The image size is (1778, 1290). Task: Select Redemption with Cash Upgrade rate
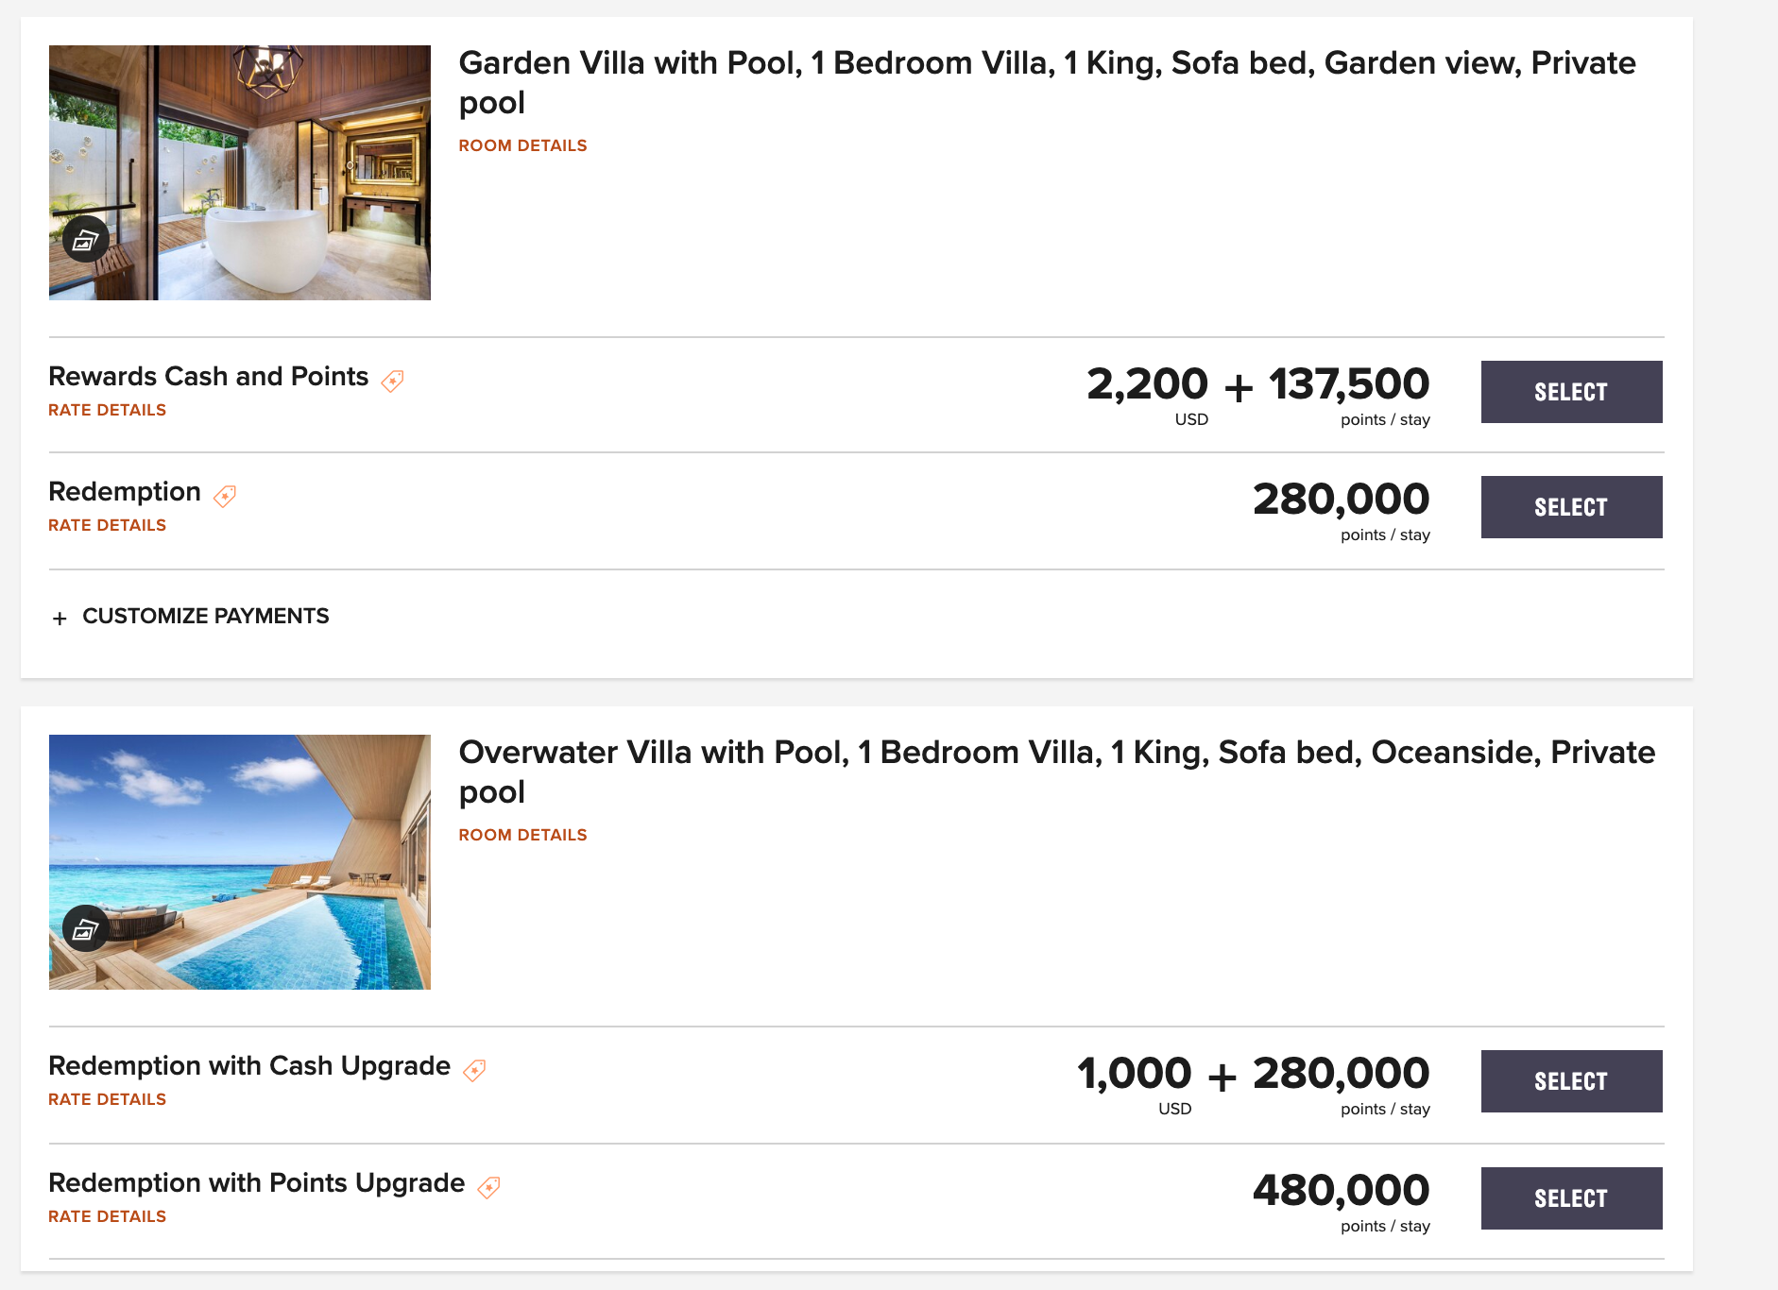(x=1570, y=1081)
